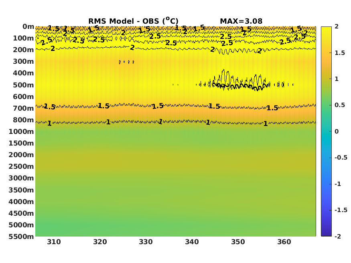This screenshot has height=263, width=351.
Task: Click the '2500m' depth axis label
Action: tap(21, 167)
